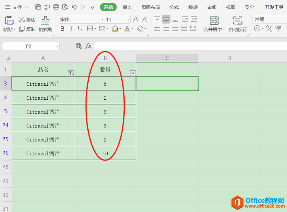Open the font size dropdown
The width and height of the screenshot is (287, 212).
point(128,19)
